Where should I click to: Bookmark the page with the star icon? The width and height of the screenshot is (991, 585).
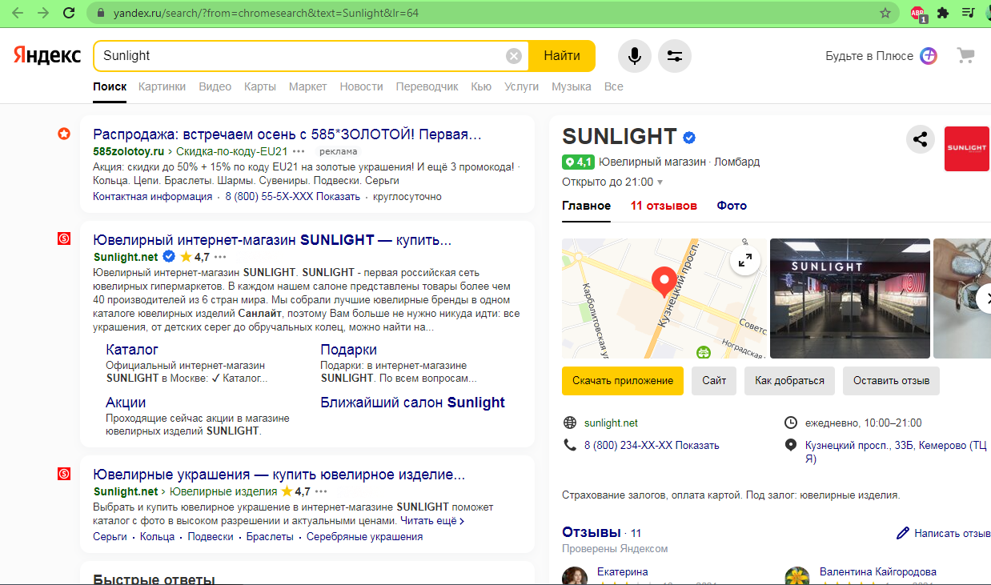pos(885,13)
